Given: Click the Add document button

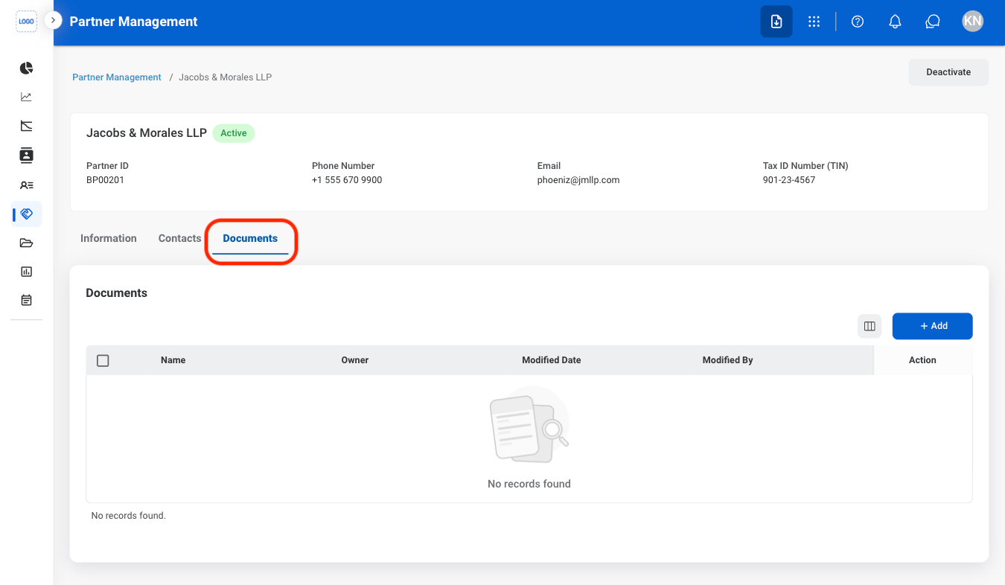Looking at the screenshot, I should coord(932,326).
